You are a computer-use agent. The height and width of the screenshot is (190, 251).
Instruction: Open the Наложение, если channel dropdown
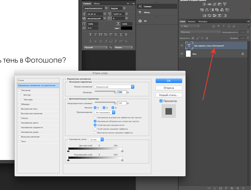tap(96, 139)
